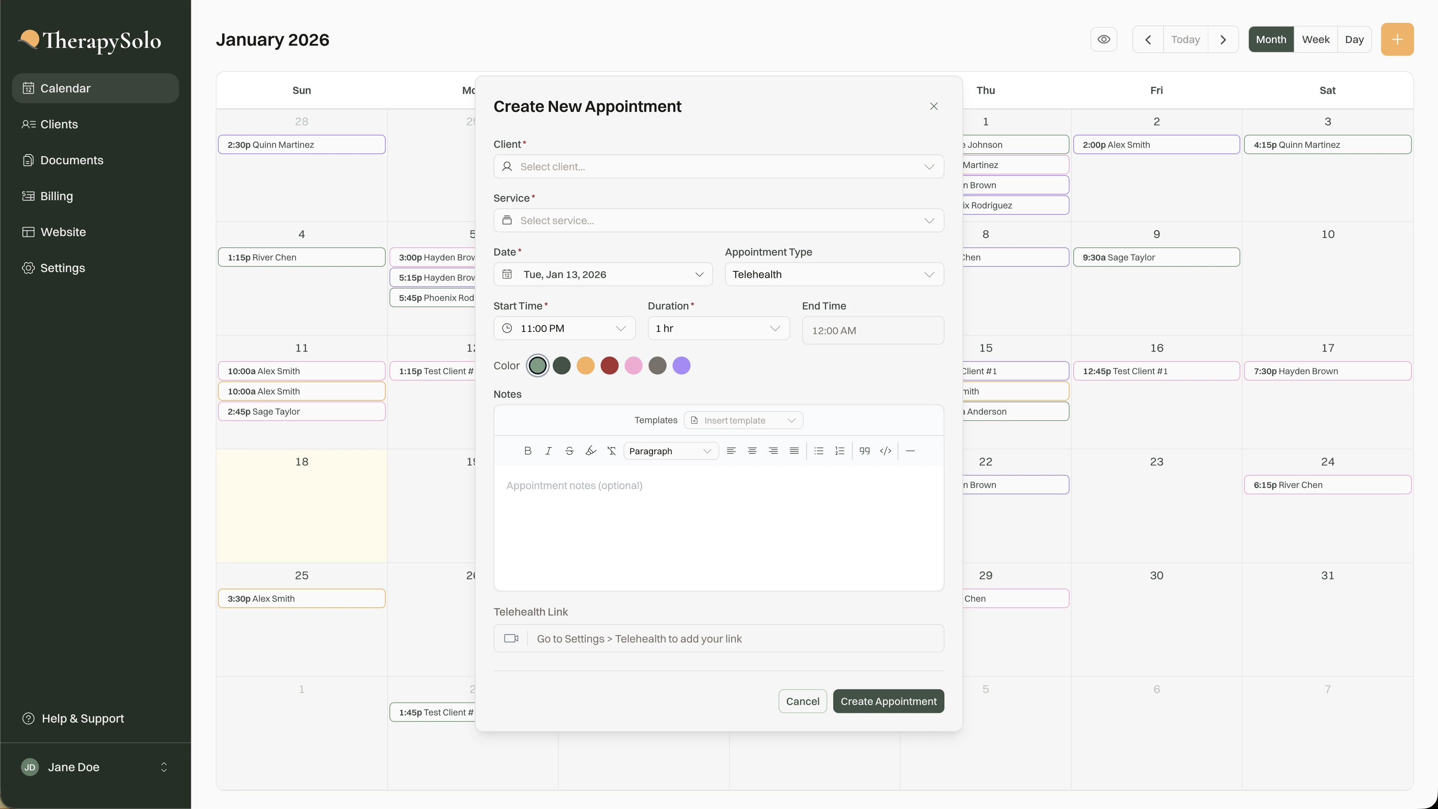Apply the highlighter tool in notes toolbar
Viewport: 1438px width, 809px height.
point(591,451)
